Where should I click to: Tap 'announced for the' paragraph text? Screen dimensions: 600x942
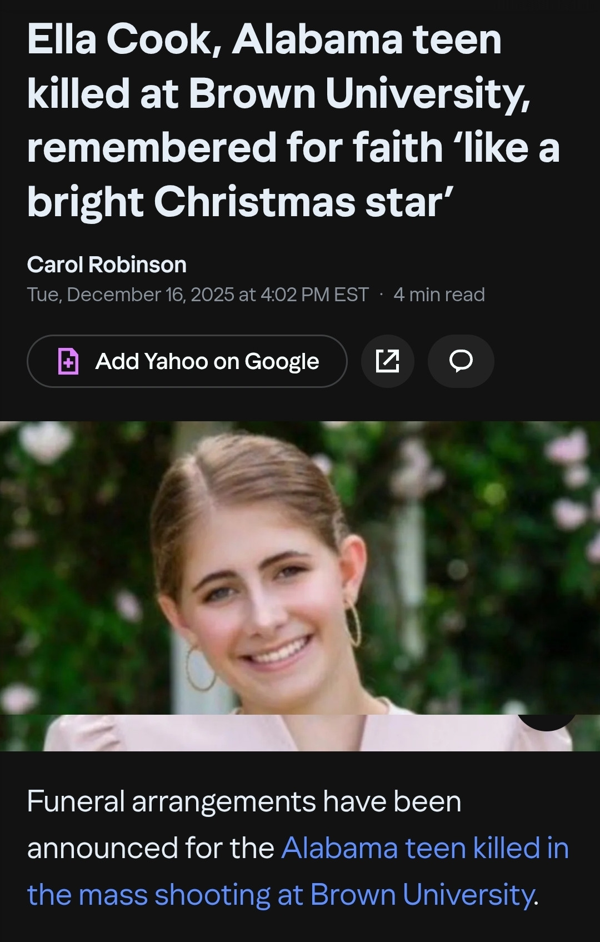150,848
